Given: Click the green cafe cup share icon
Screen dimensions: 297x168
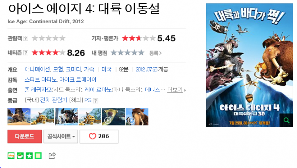Looking at the screenshot, I should (x=20, y=156).
